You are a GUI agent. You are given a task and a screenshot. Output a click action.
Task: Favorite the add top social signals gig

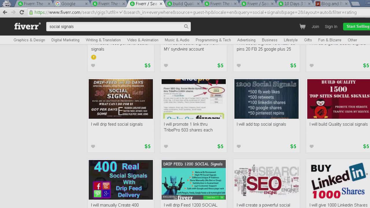tap(239, 146)
